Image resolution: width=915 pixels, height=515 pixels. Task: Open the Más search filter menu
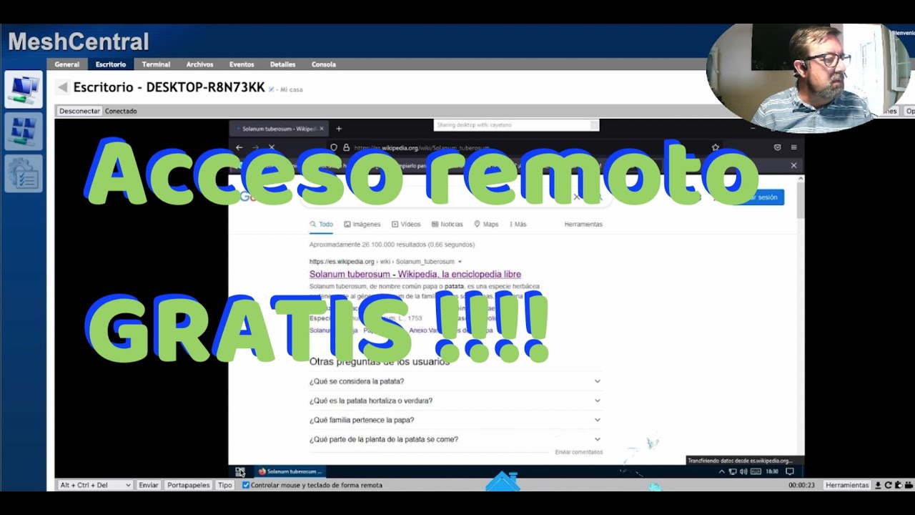(x=518, y=224)
